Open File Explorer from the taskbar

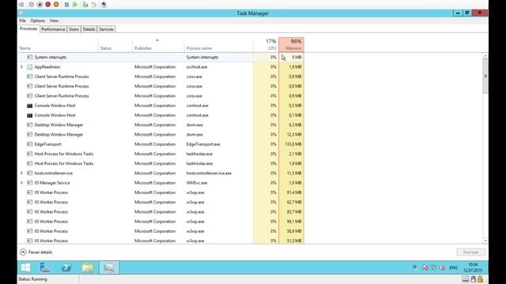coord(88,267)
